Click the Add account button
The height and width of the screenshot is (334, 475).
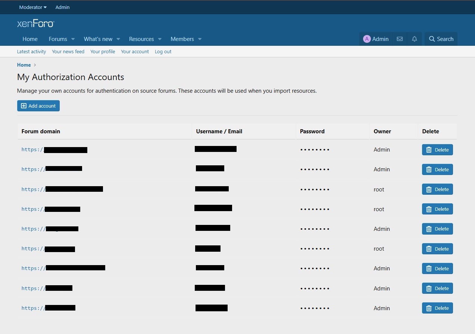pos(38,106)
